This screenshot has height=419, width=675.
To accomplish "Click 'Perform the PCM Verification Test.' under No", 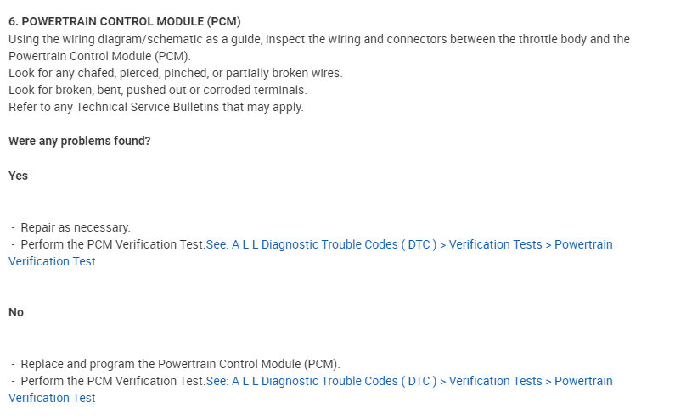I will (113, 381).
